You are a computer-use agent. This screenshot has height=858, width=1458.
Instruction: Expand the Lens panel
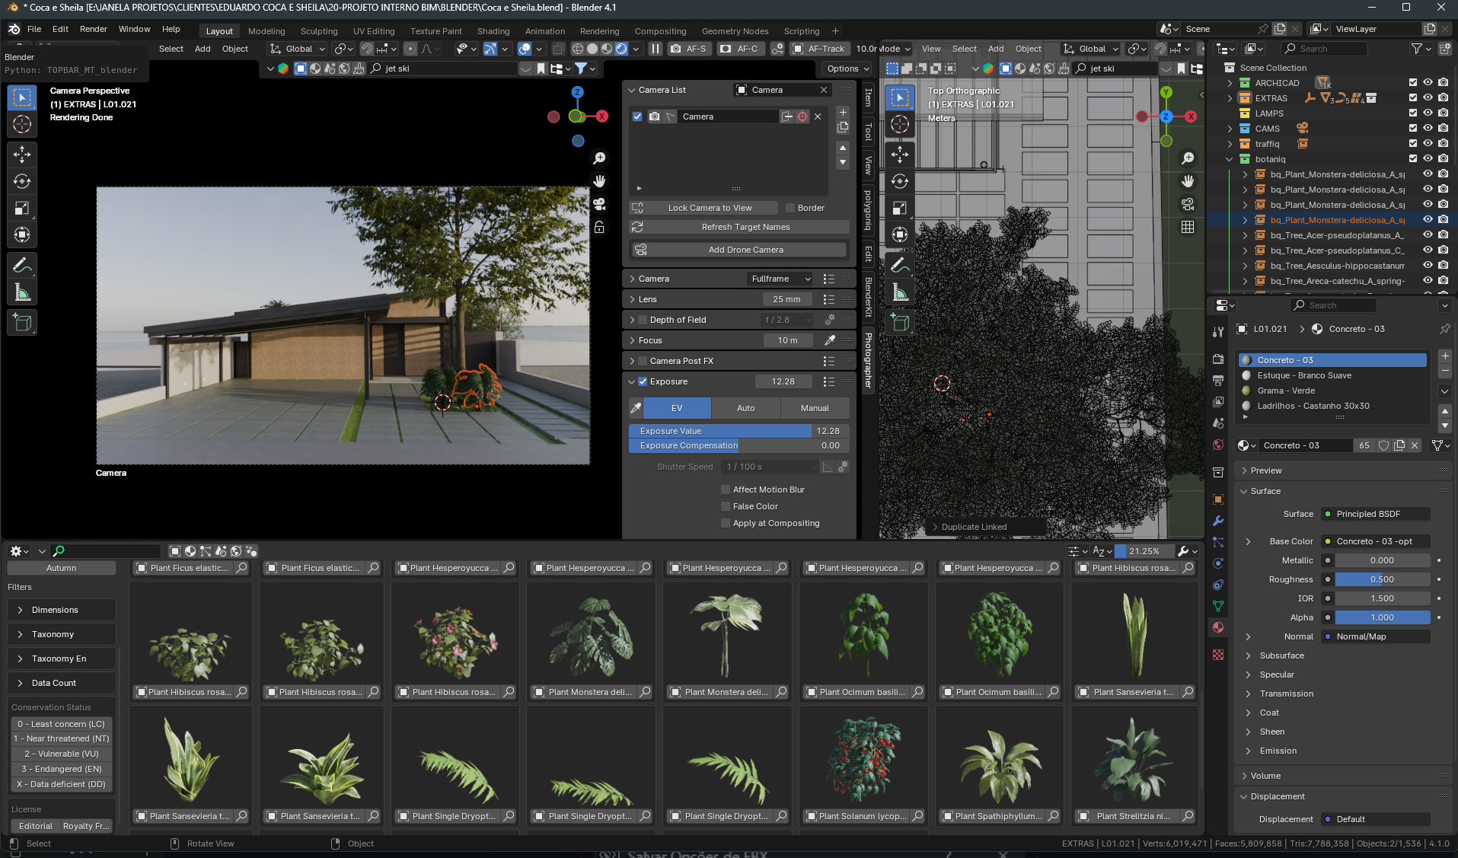[x=632, y=299]
